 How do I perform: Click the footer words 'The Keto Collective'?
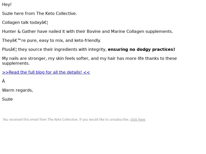click(x=63, y=120)
